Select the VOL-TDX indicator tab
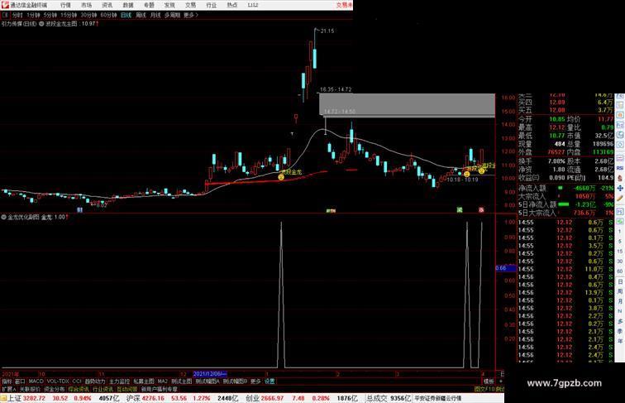This screenshot has height=403, width=625. click(x=58, y=381)
